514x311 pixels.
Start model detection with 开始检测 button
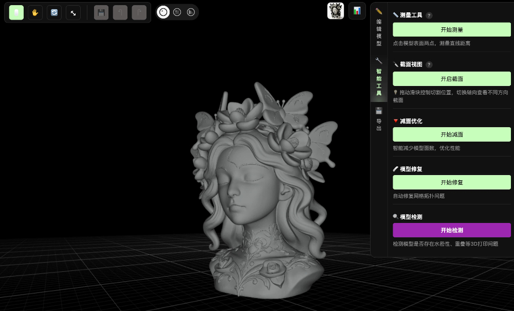pyautogui.click(x=451, y=230)
